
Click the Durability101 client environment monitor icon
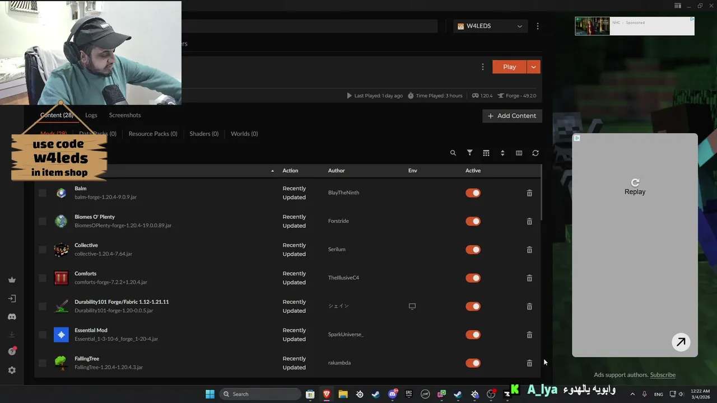412,306
